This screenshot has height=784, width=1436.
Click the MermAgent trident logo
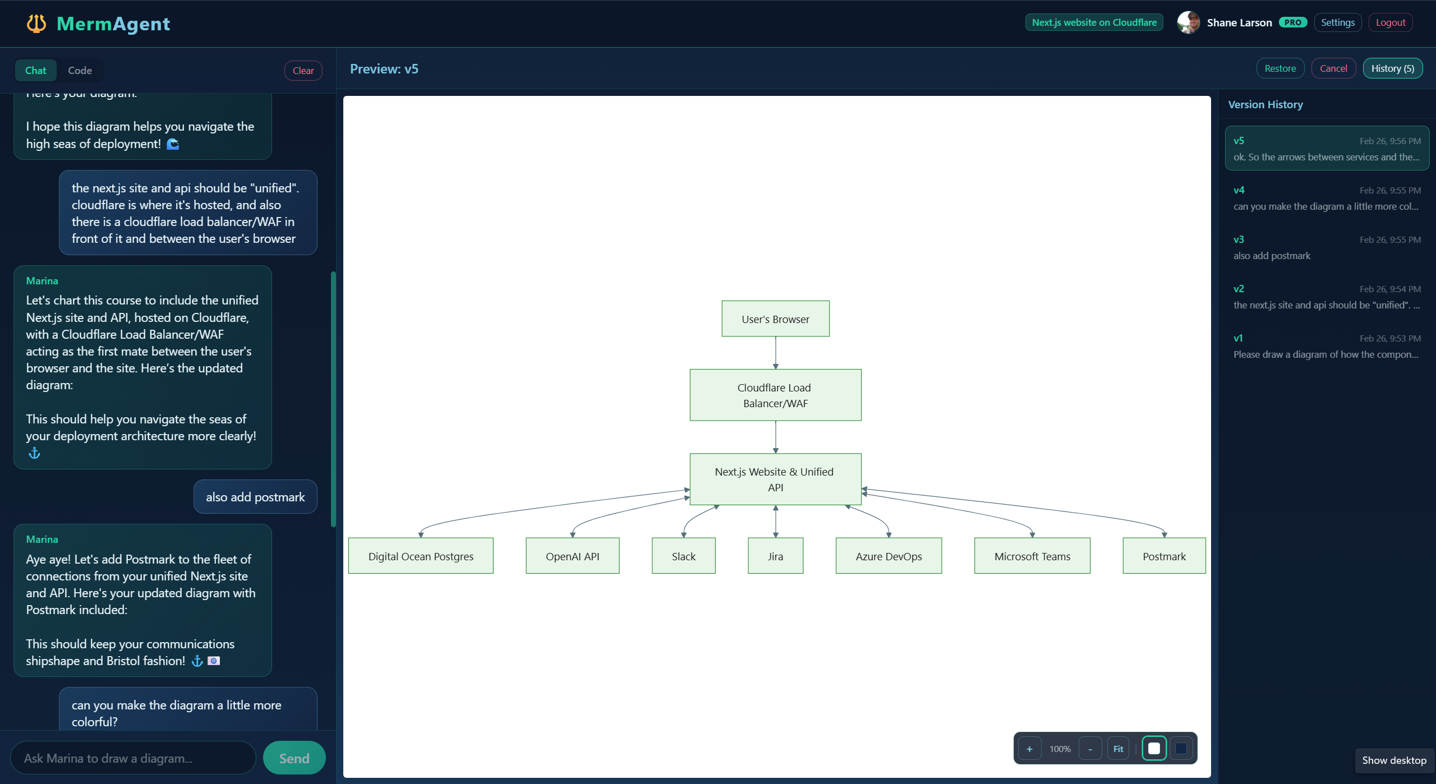tap(35, 23)
